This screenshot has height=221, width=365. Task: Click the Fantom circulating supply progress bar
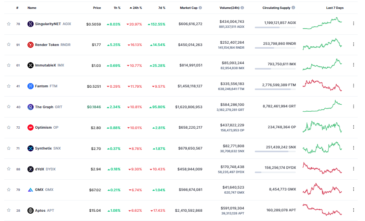click(x=275, y=89)
